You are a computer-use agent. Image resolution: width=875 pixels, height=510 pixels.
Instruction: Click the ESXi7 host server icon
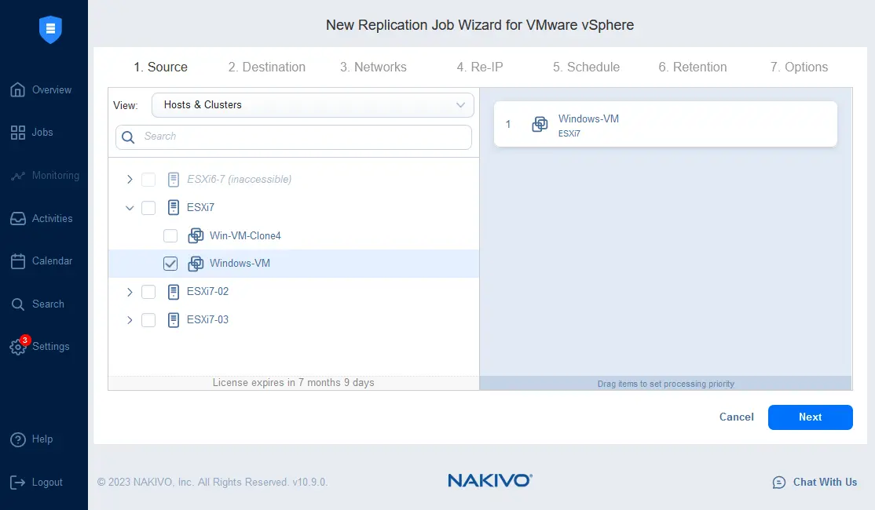(x=174, y=207)
